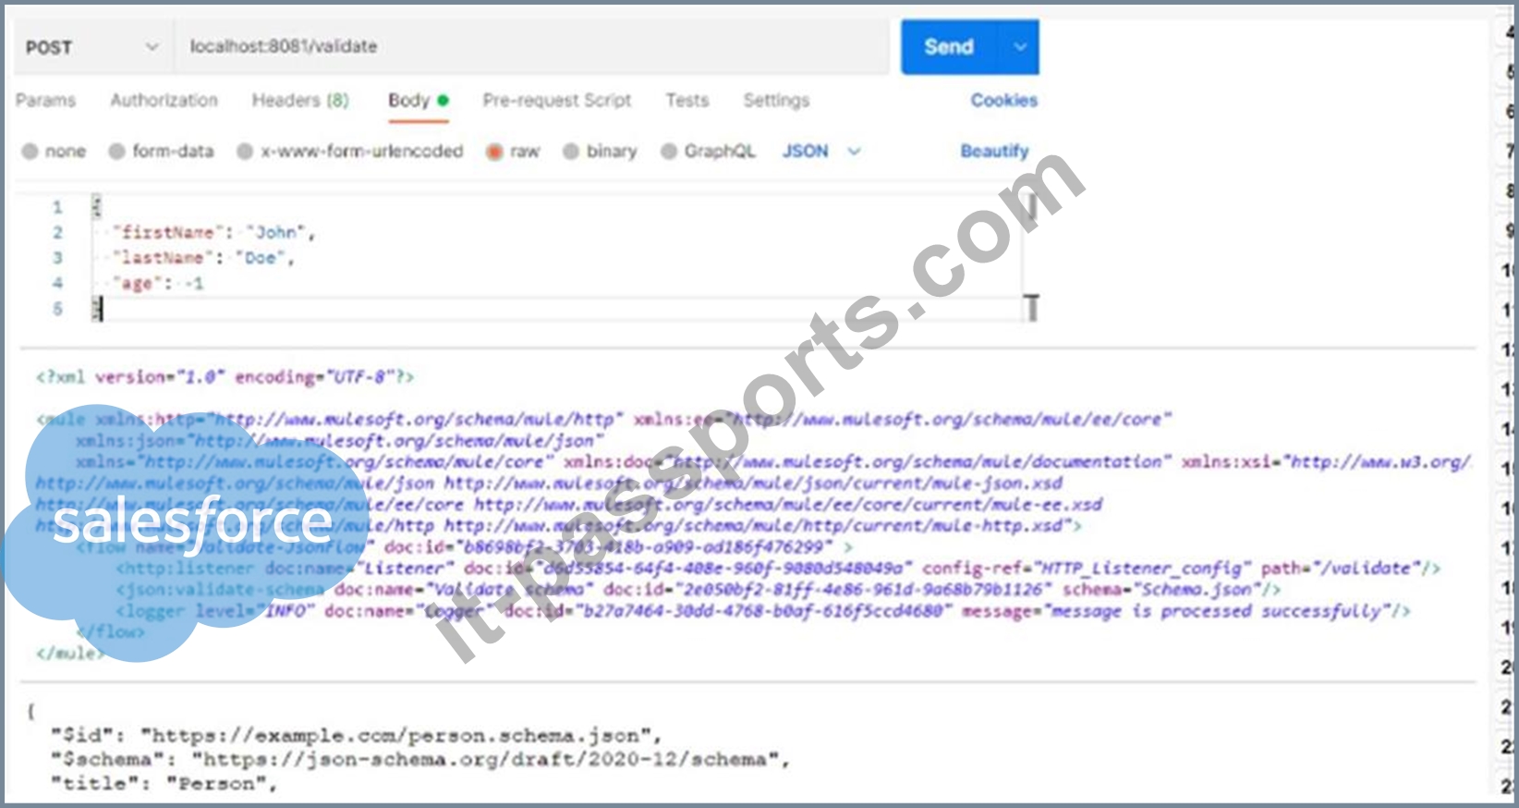Open the POST method dropdown

92,47
